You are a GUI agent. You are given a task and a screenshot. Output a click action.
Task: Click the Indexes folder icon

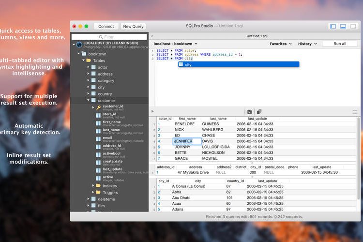click(x=98, y=185)
